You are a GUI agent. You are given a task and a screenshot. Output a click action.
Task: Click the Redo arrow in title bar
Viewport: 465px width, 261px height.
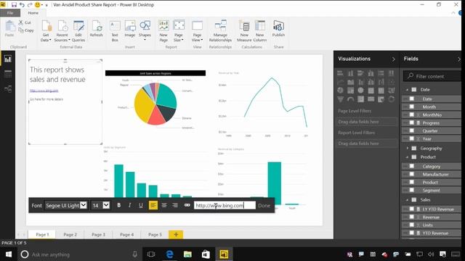coord(30,5)
